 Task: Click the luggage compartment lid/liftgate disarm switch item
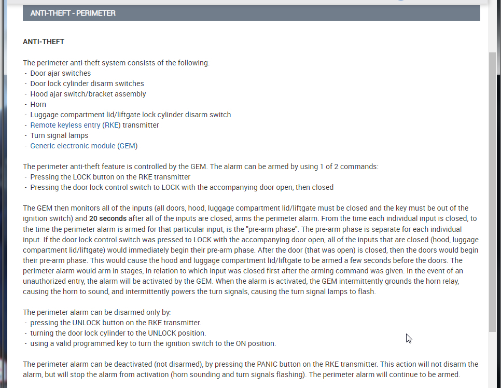point(130,115)
